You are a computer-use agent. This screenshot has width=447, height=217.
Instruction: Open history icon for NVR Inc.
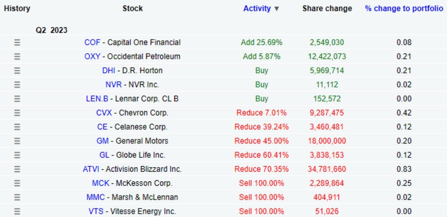tap(17, 85)
